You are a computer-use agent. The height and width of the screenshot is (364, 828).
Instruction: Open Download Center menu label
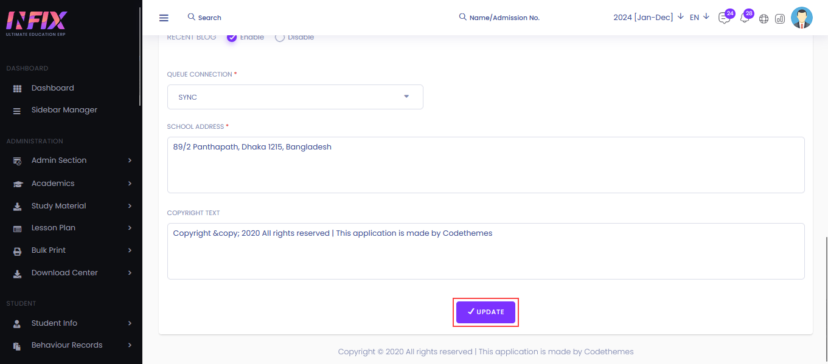click(x=64, y=273)
